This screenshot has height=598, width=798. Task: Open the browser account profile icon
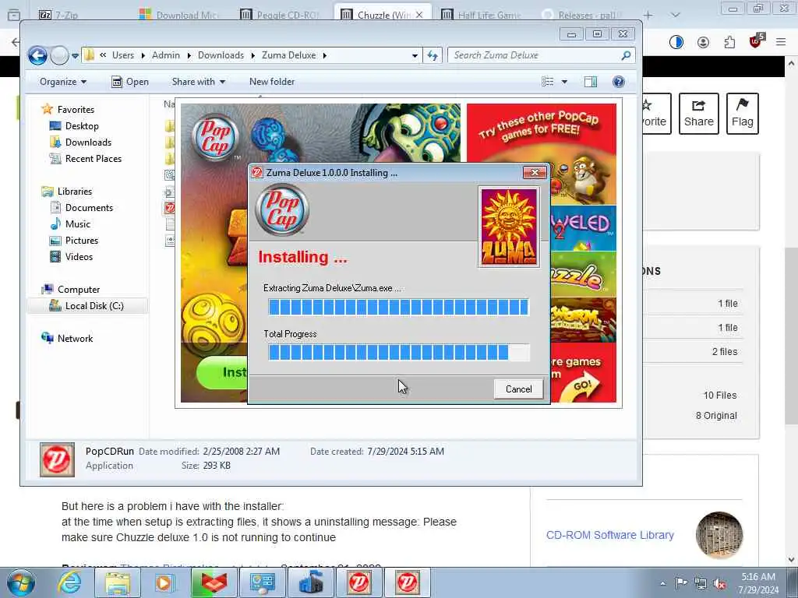tap(703, 42)
